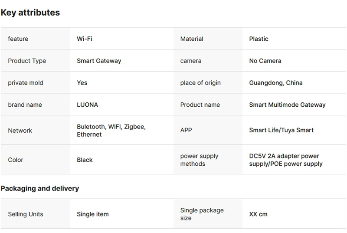The image size is (347, 233).
Task: Click the Packaging and delivery heading
Action: tap(40, 188)
